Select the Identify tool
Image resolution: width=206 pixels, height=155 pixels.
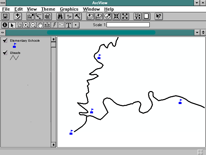[5, 25]
